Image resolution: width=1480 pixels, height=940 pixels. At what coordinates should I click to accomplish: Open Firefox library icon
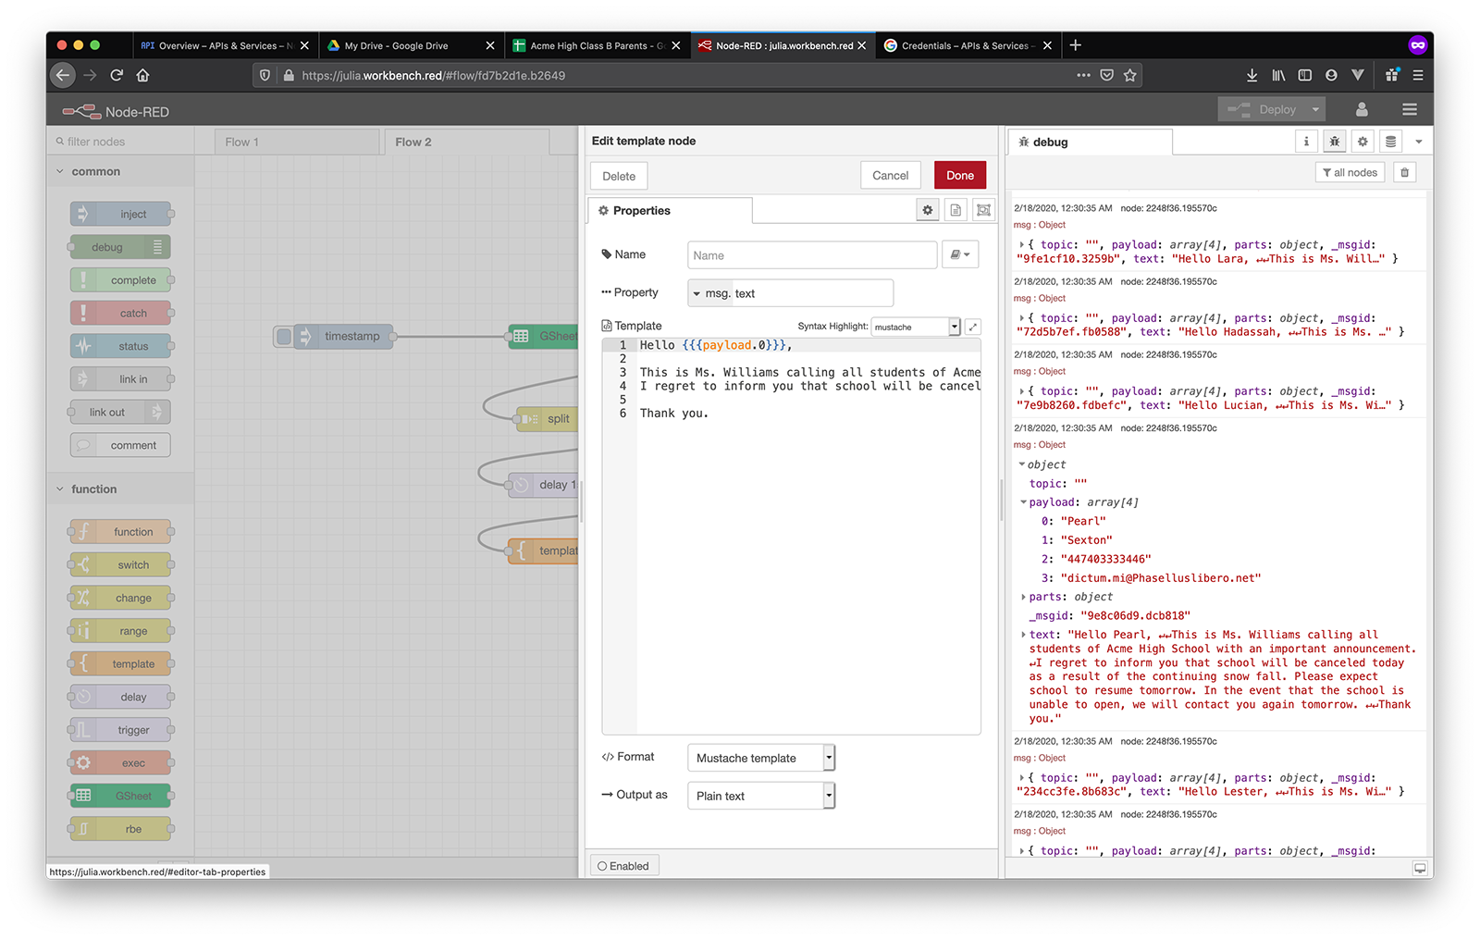[x=1278, y=75]
